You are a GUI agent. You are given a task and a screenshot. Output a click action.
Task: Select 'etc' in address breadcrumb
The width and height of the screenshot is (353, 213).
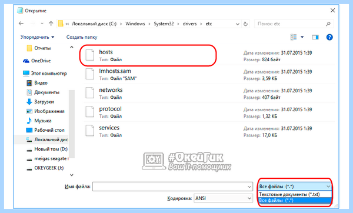pyautogui.click(x=209, y=24)
